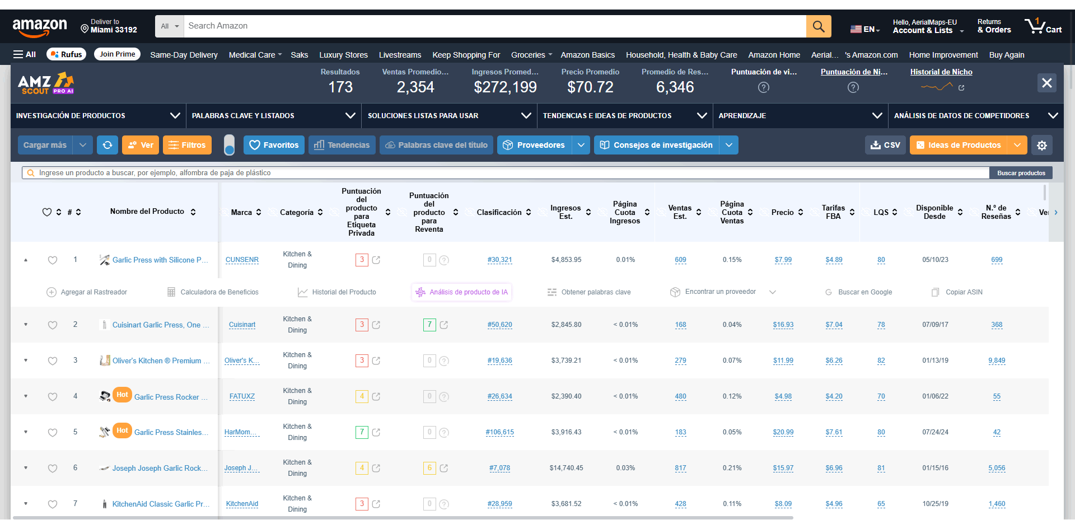The image size is (1075, 529).
Task: Open Ideas de Productos dropdown arrow
Action: 1017,145
